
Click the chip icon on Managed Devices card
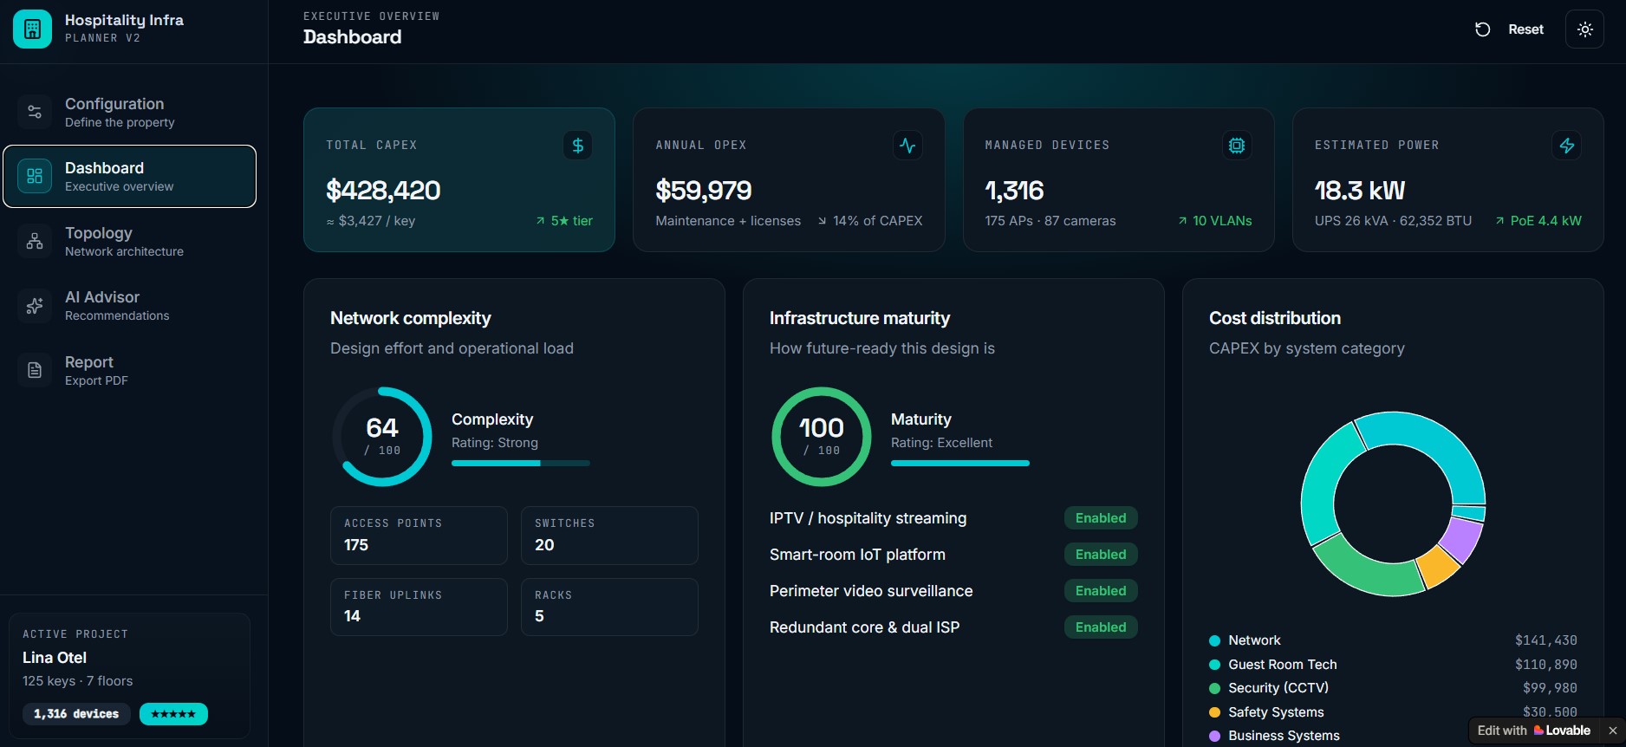tap(1237, 146)
